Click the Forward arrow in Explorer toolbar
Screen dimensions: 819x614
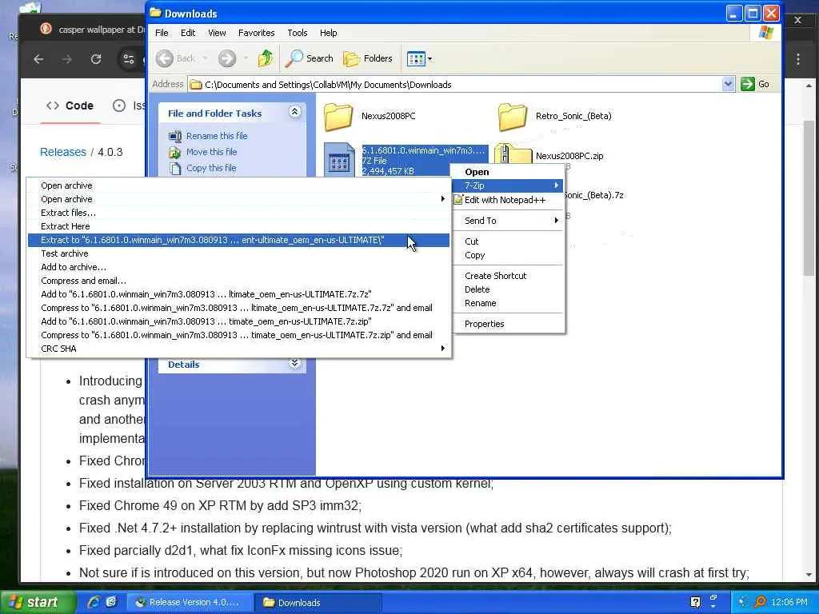(226, 58)
